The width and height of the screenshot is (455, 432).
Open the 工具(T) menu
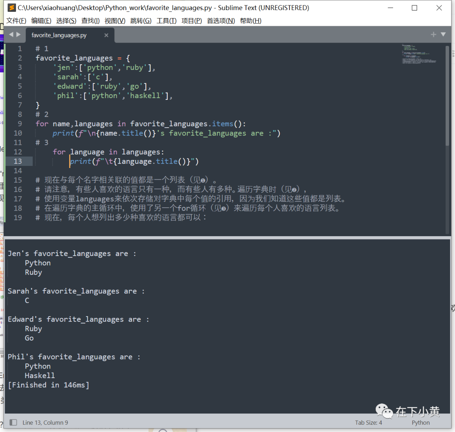(x=166, y=21)
